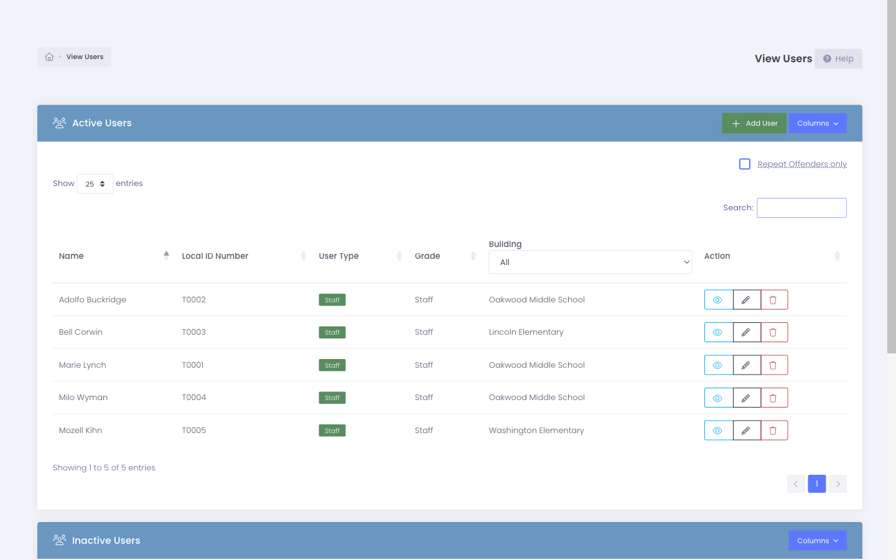The height and width of the screenshot is (560, 896).
Task: Click Showing 1 to 5 of 5 entries
Action: coord(104,467)
